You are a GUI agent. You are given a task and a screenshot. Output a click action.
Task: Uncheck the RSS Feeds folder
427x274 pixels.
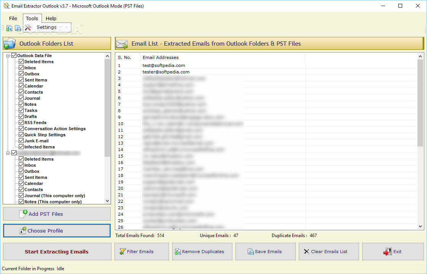click(21, 123)
